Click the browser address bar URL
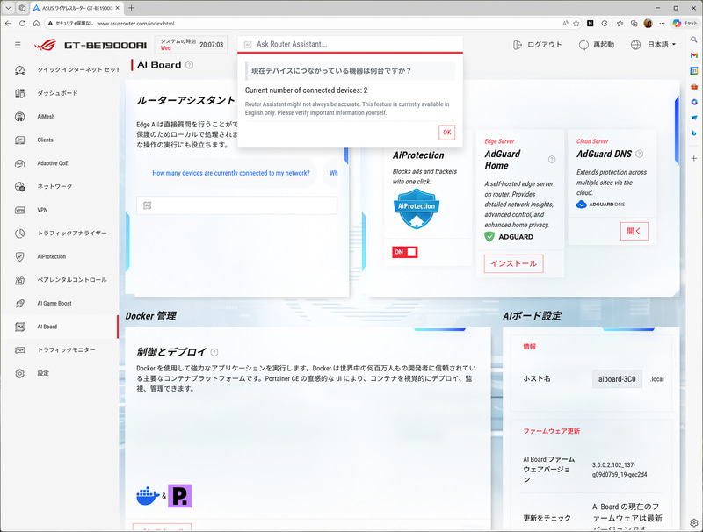This screenshot has height=532, width=703. 135,24
